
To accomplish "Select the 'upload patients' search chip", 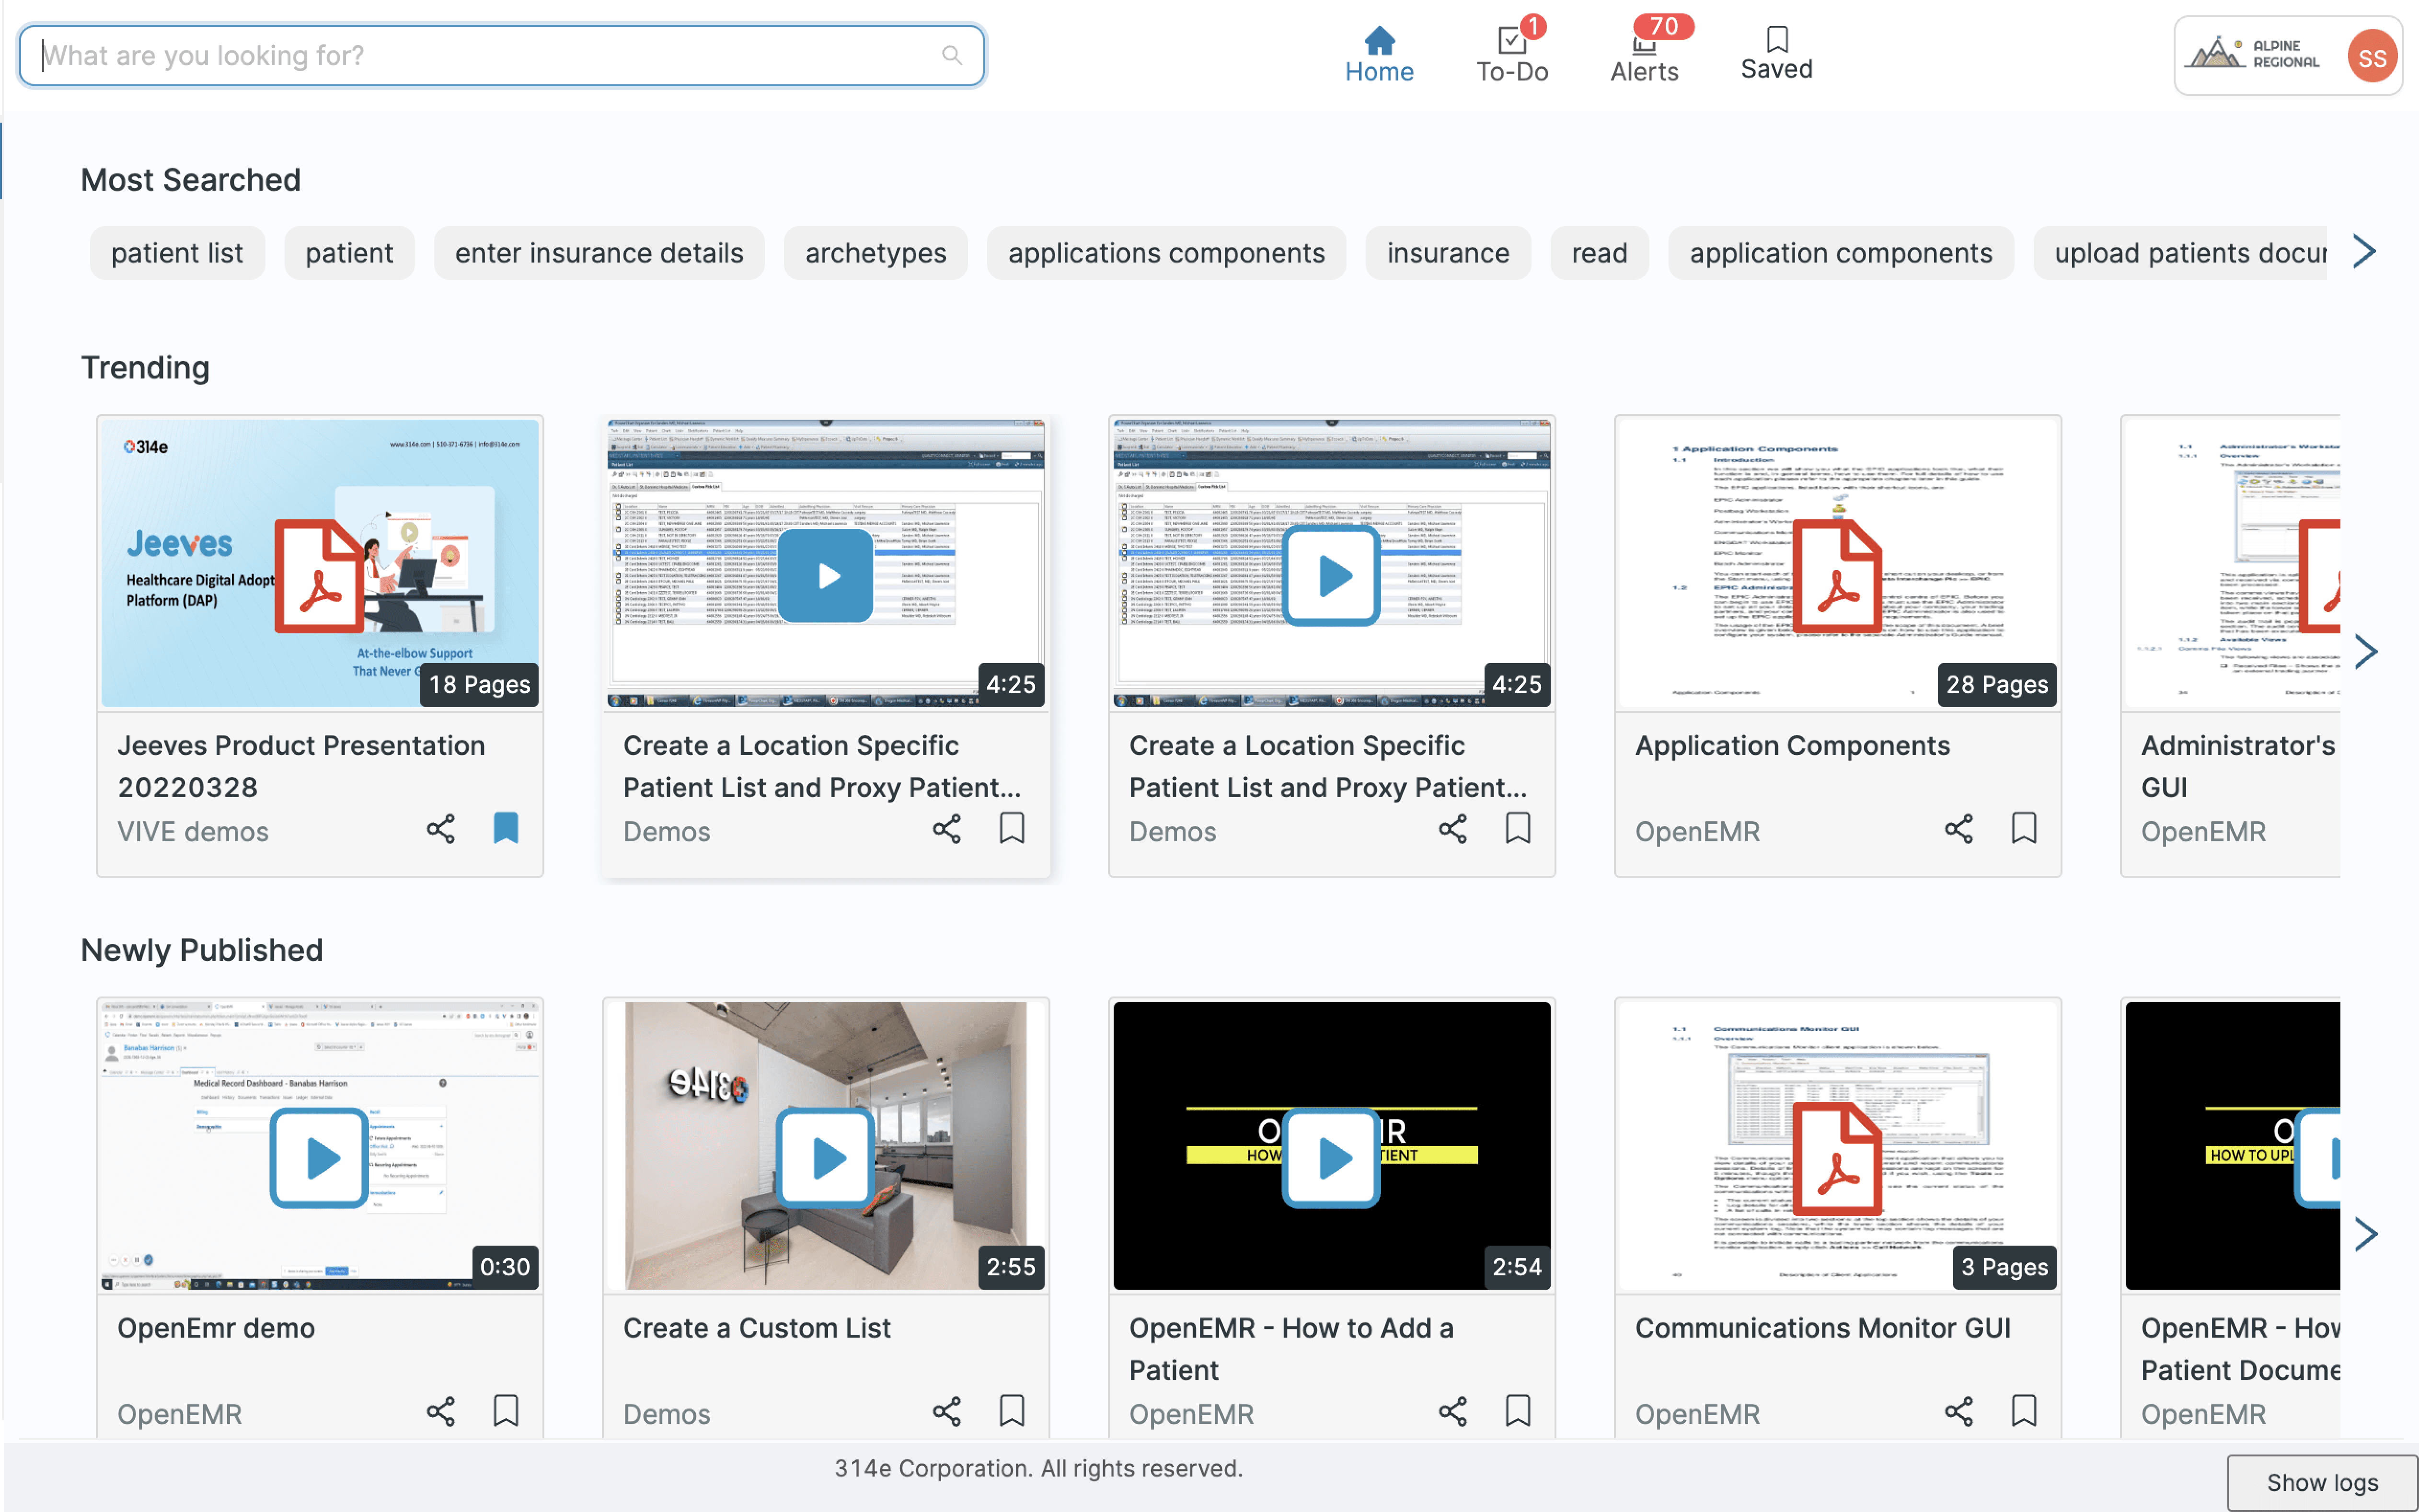I will (x=2180, y=253).
